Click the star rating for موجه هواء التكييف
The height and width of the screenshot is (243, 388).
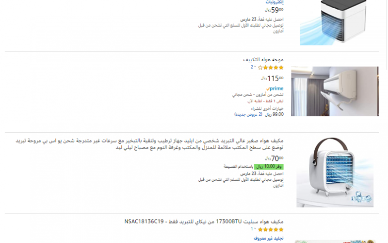(x=271, y=68)
